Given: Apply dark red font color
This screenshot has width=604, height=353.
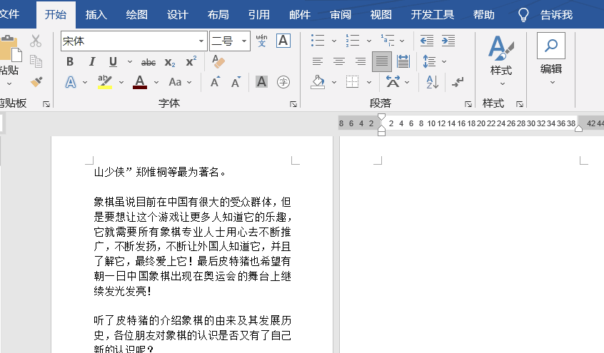Looking at the screenshot, I should coord(140,82).
